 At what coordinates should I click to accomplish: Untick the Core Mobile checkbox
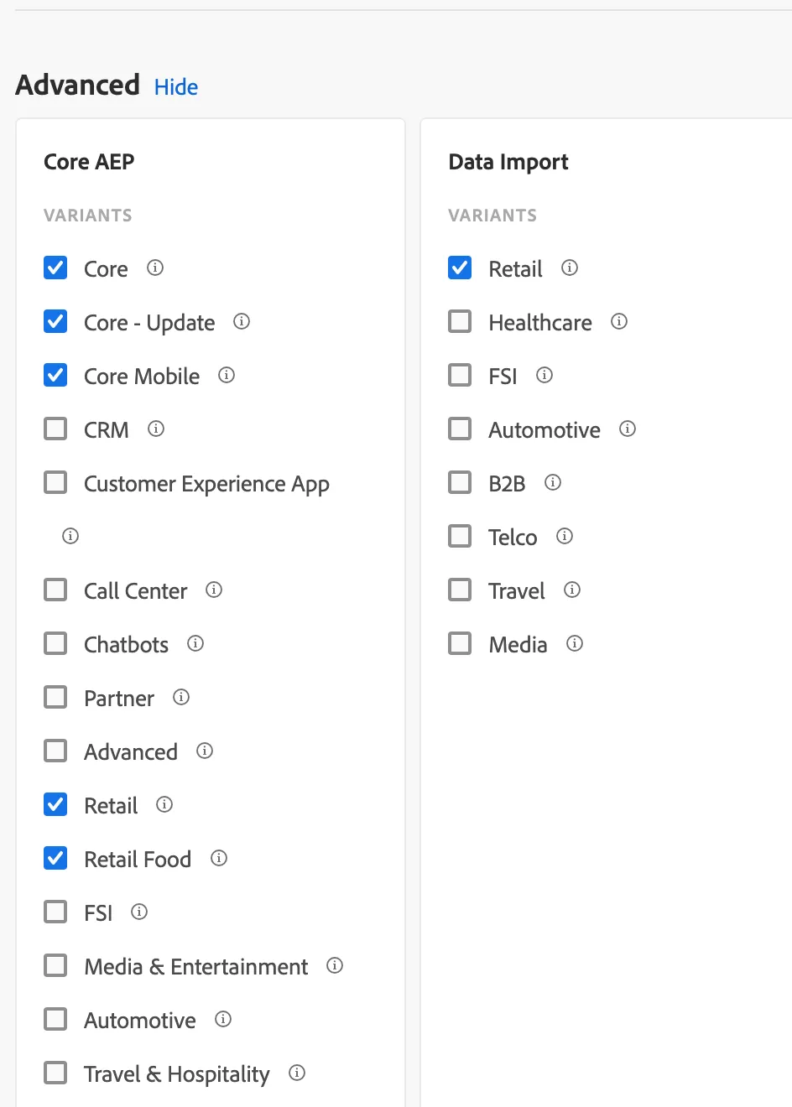tap(55, 375)
